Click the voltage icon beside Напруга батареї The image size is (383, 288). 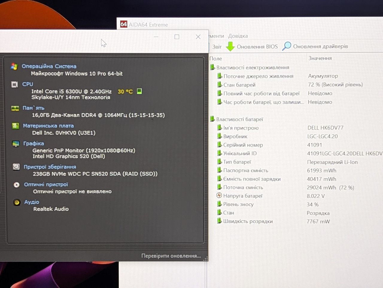tap(219, 196)
